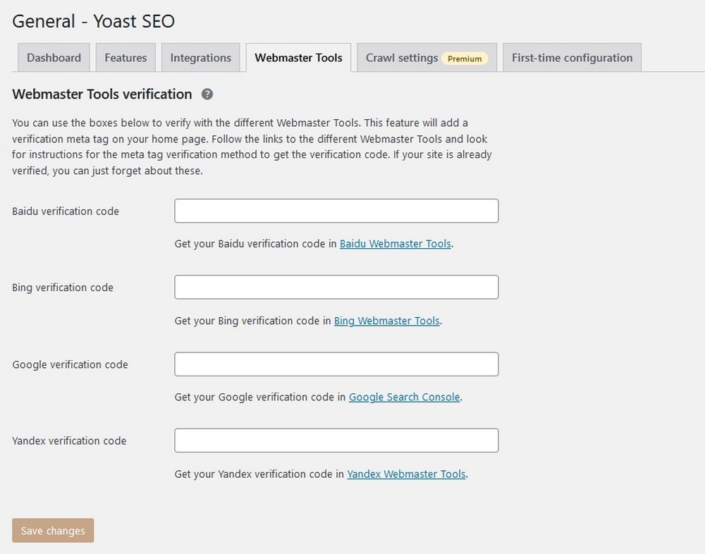This screenshot has height=554, width=705.
Task: Click the Webmaster Tools verification heading
Action: coord(102,94)
